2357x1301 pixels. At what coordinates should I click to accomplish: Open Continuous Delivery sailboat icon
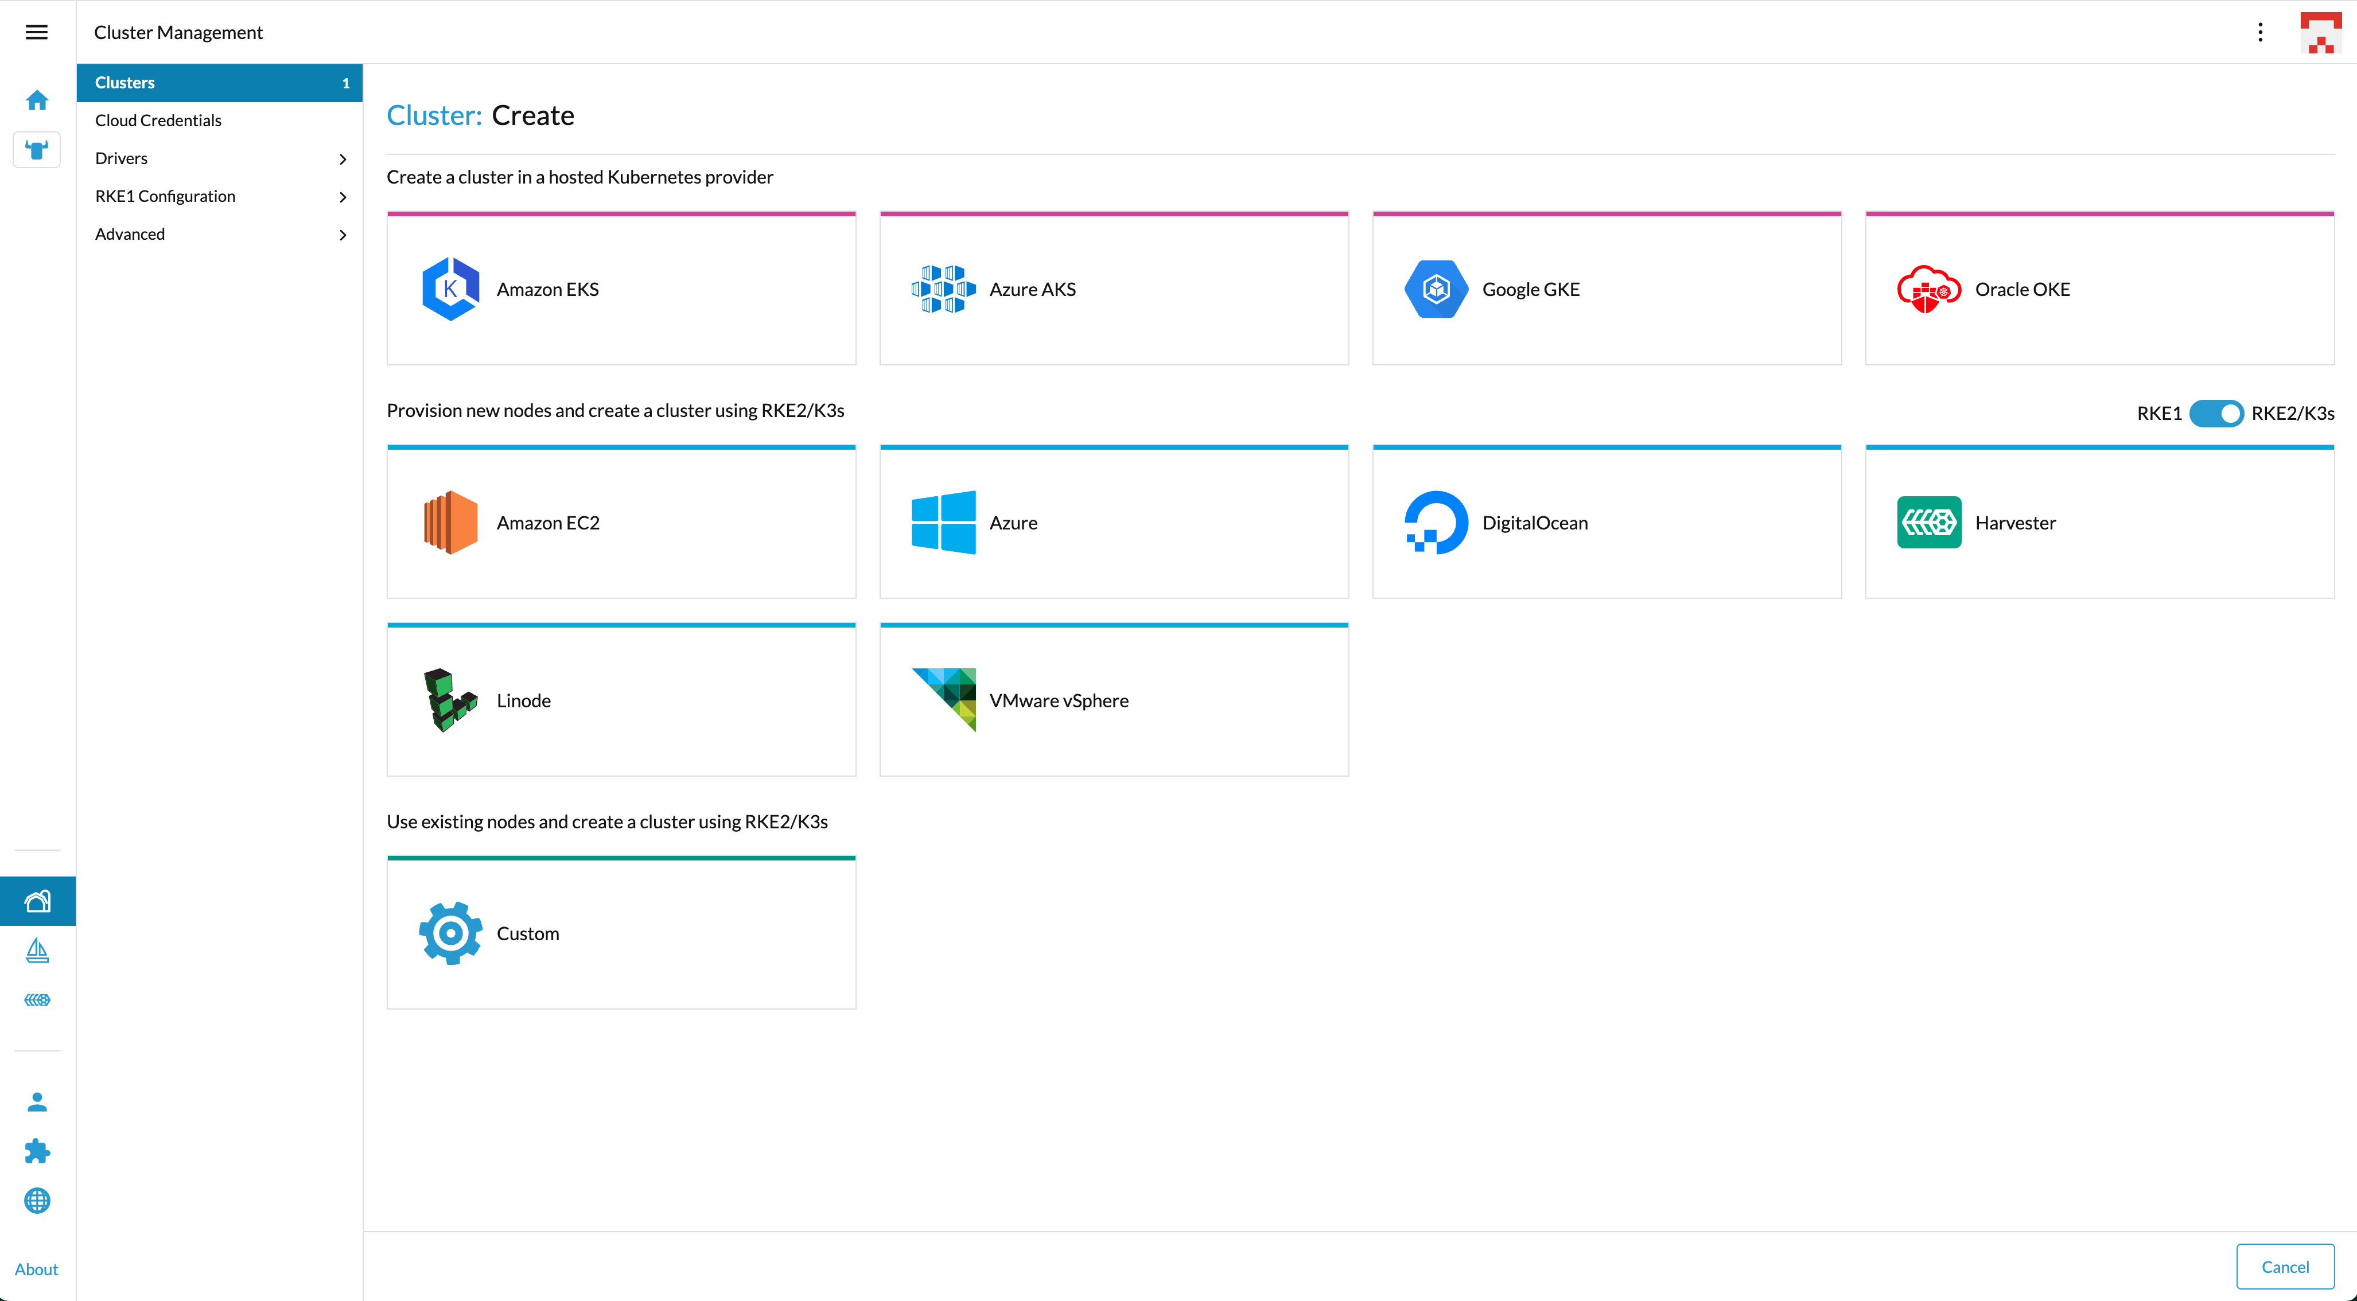[37, 951]
